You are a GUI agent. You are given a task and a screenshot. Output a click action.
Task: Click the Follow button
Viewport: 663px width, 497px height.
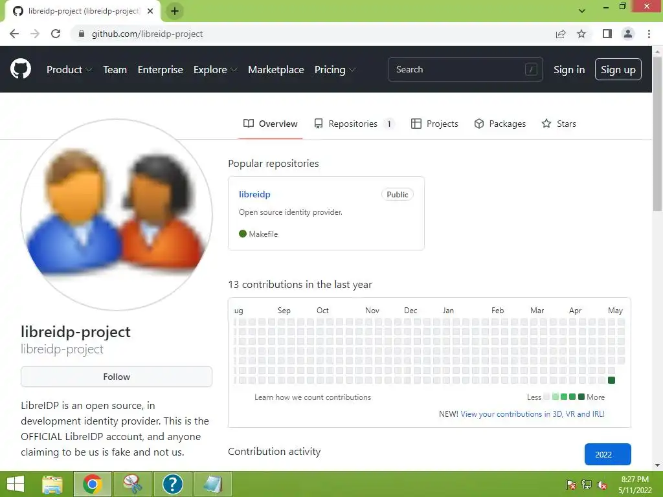pyautogui.click(x=117, y=377)
